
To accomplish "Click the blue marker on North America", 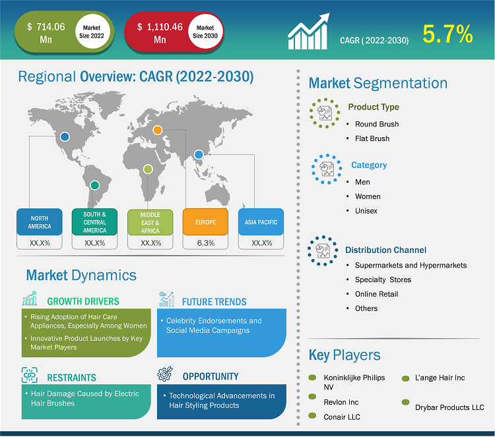I will pyautogui.click(x=64, y=137).
